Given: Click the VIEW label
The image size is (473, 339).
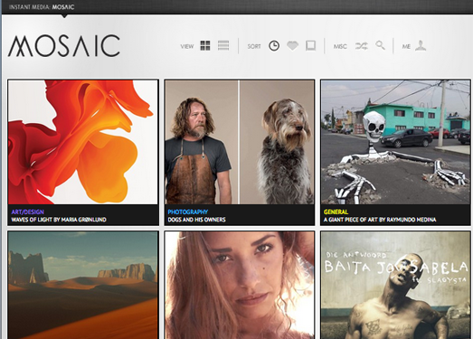Looking at the screenshot, I should point(187,46).
